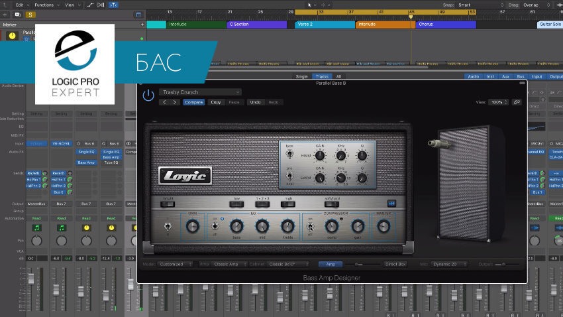Click the blue EQ sliders icon on amp
The width and height of the screenshot is (563, 317).
point(391,204)
